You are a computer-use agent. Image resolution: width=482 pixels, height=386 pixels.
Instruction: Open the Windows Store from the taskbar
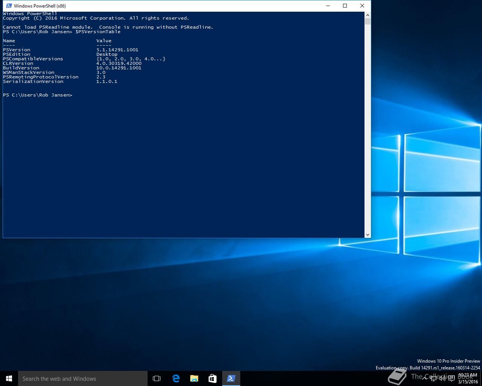point(212,378)
